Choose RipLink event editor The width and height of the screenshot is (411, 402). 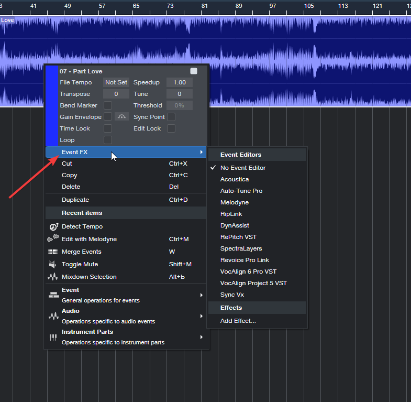coord(257,214)
